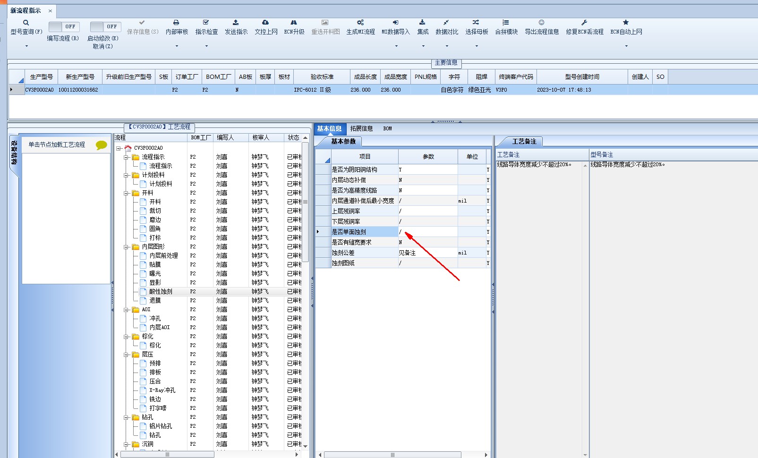Click the 数据对比 icon
This screenshot has height=458, width=758.
tap(446, 22)
